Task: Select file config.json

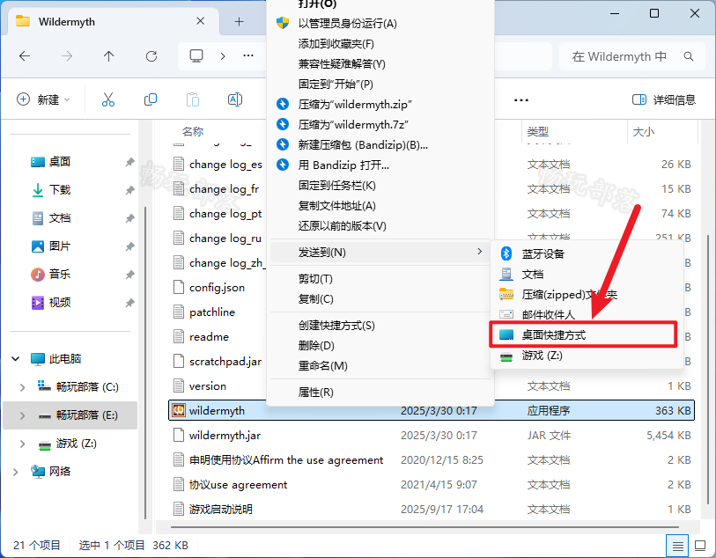Action: 217,288
